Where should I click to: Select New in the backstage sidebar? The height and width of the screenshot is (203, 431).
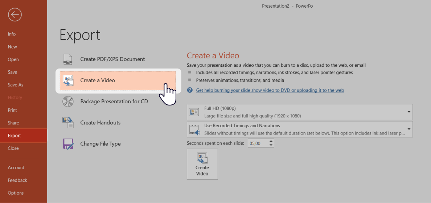click(12, 47)
